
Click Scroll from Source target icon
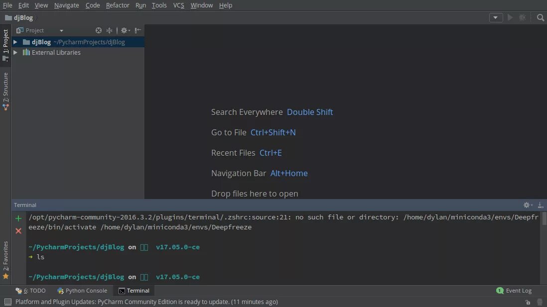click(98, 31)
